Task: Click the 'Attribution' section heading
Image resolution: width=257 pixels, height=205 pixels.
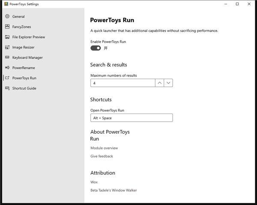Action: click(x=103, y=173)
